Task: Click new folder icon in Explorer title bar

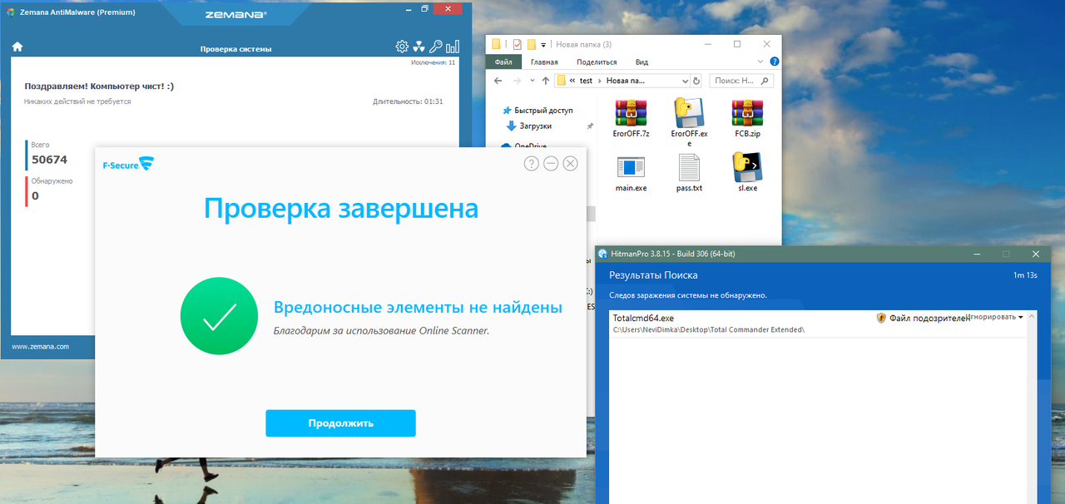Action: coord(531,44)
